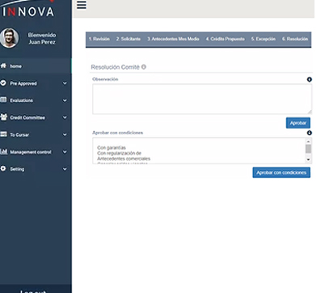
Task: Click the conditions list scrollbar thumb
Action: tap(308, 149)
